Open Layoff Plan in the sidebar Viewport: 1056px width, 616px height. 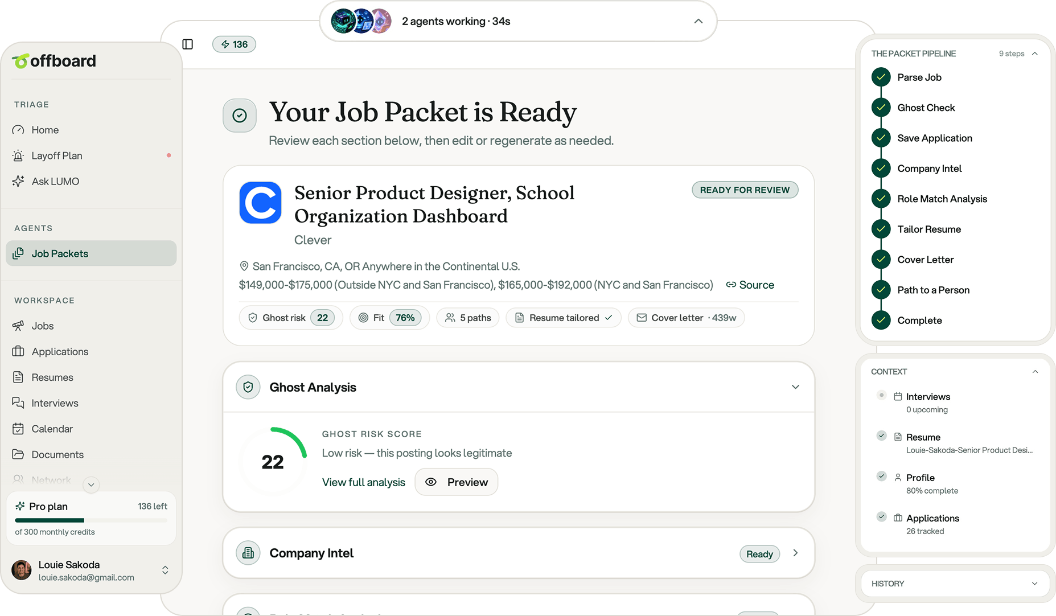pyautogui.click(x=91, y=155)
